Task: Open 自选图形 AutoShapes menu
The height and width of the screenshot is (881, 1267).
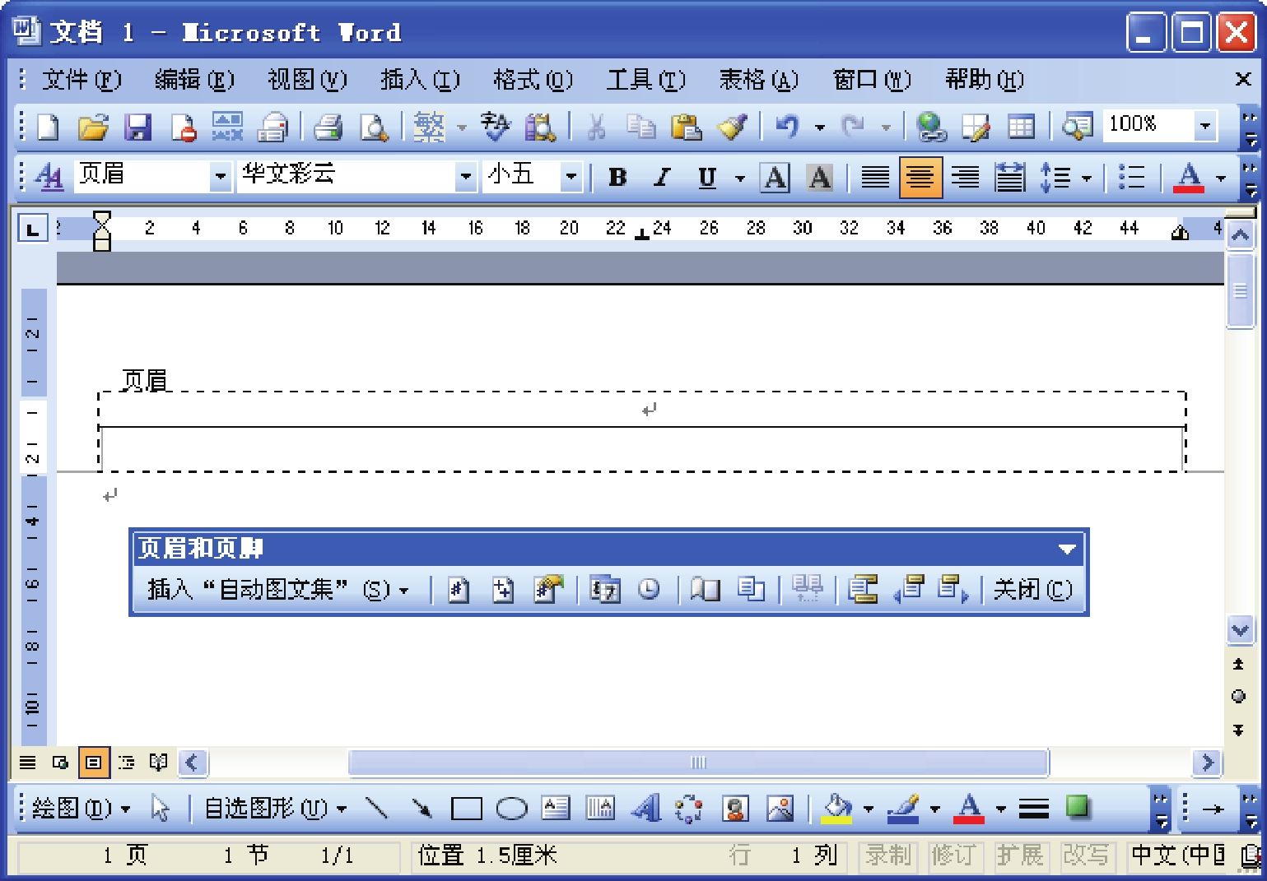Action: [x=275, y=809]
